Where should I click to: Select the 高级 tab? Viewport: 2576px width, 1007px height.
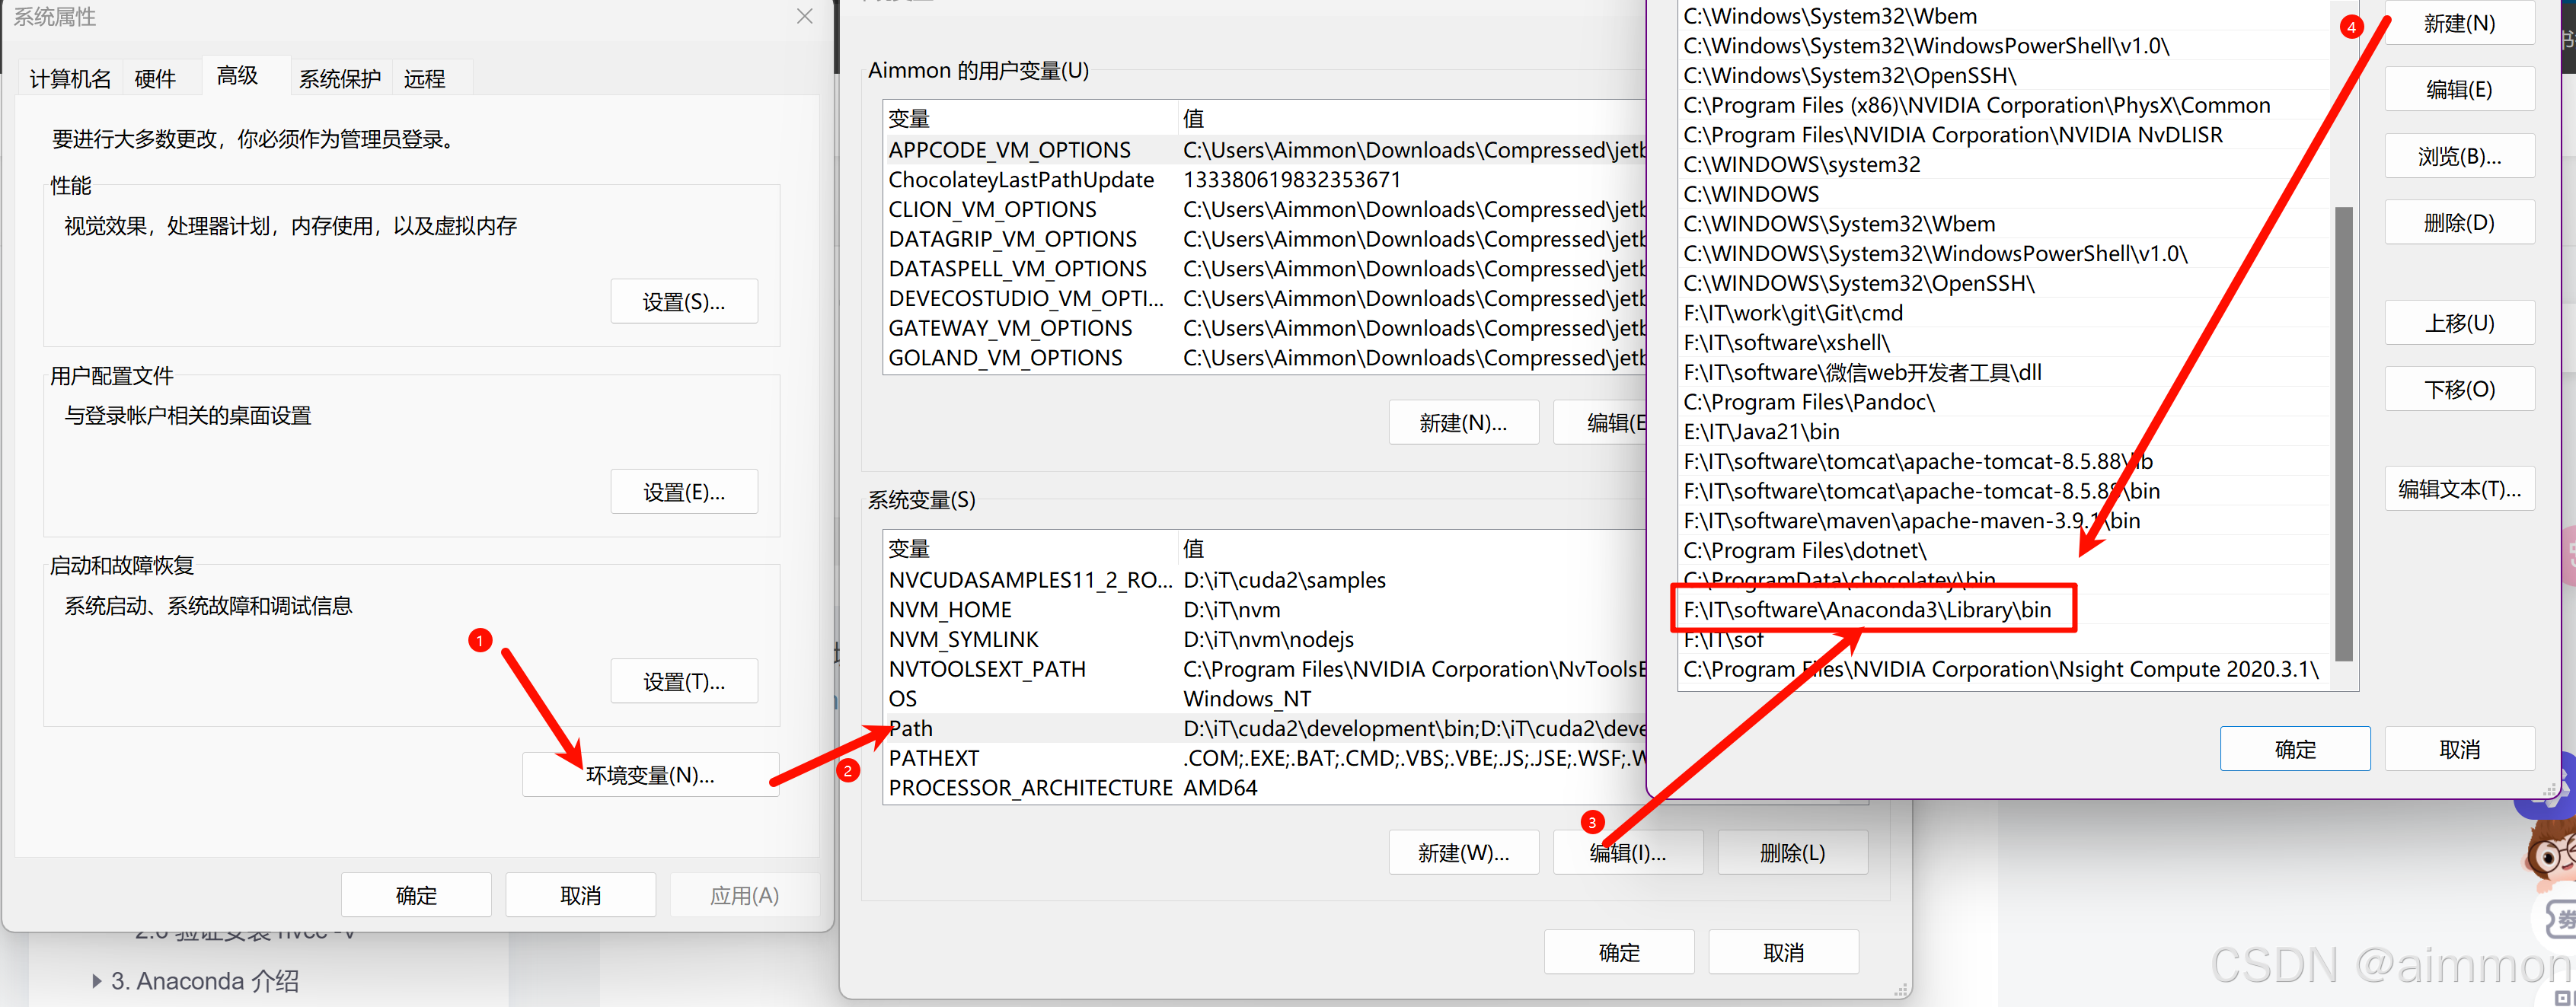238,76
